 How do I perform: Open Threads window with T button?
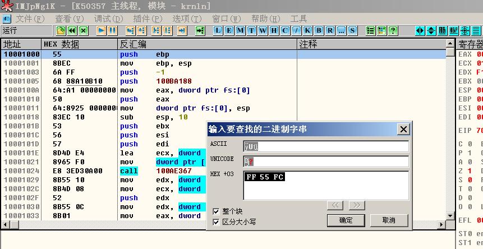point(252,30)
